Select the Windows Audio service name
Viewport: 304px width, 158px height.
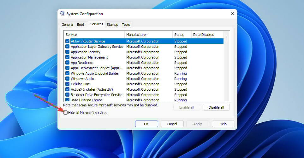[82, 79]
